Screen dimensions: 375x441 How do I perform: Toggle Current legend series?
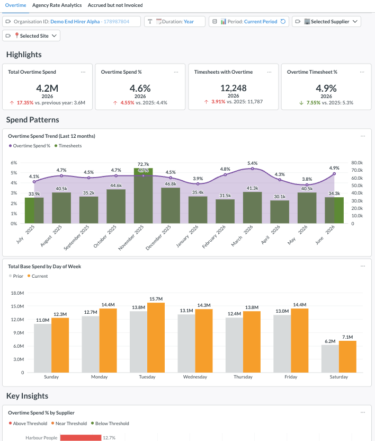38,276
